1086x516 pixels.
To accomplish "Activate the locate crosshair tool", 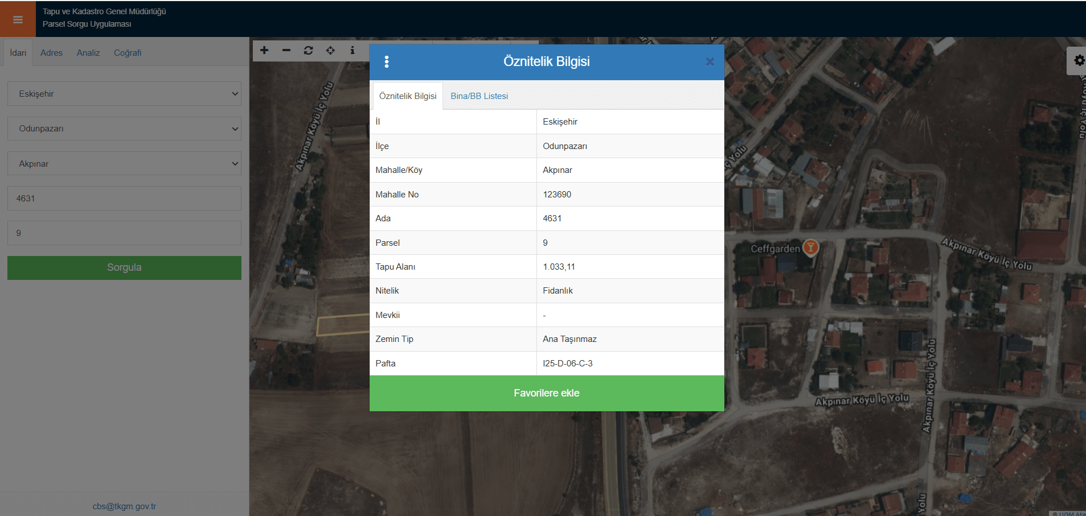I will (330, 50).
